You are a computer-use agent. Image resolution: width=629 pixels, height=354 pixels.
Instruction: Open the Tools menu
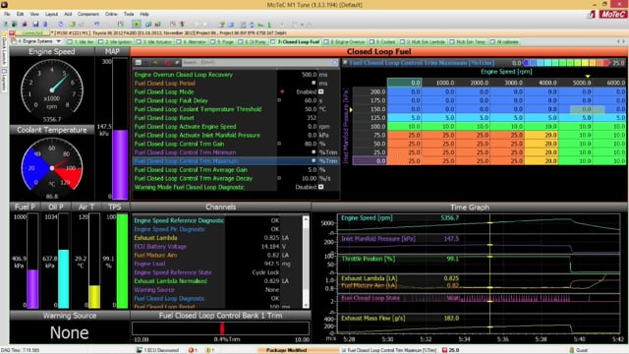point(129,14)
